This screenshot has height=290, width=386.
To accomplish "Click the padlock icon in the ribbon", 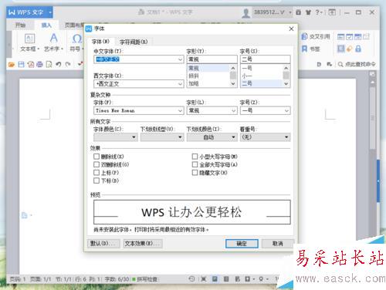I will tap(358, 49).
